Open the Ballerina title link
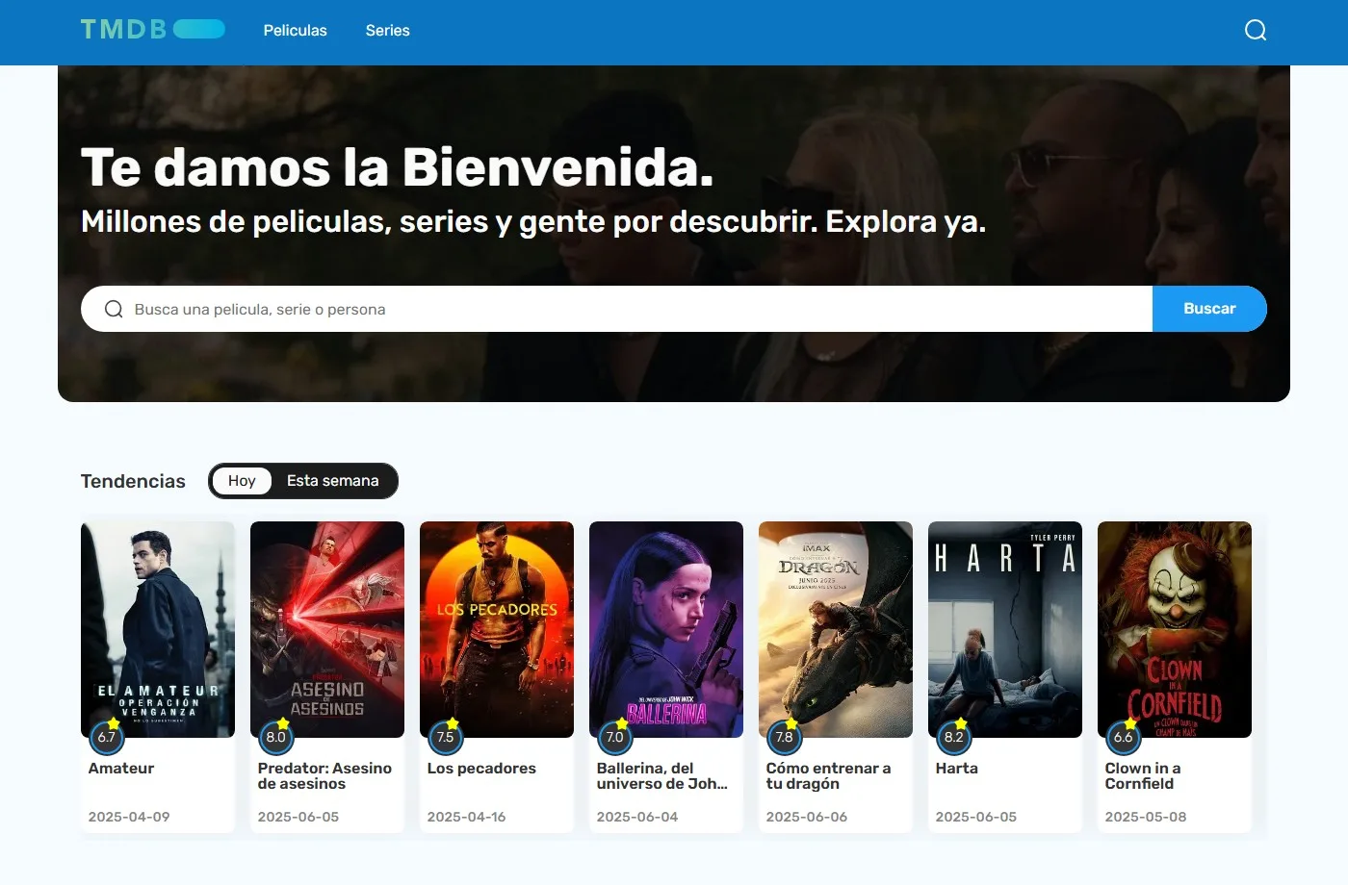 coord(664,775)
